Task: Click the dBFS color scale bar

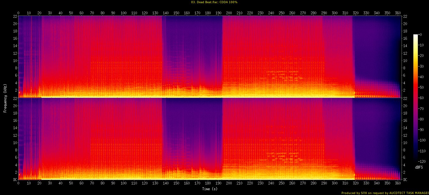Action: pyautogui.click(x=415, y=96)
